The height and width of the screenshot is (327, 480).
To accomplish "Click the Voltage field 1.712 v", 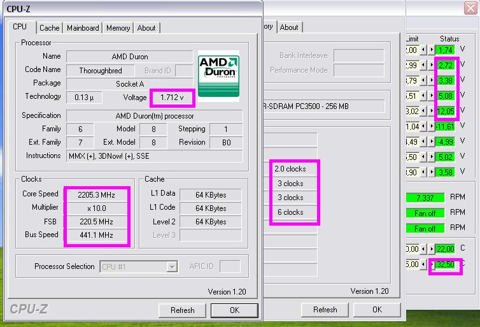I will 172,98.
